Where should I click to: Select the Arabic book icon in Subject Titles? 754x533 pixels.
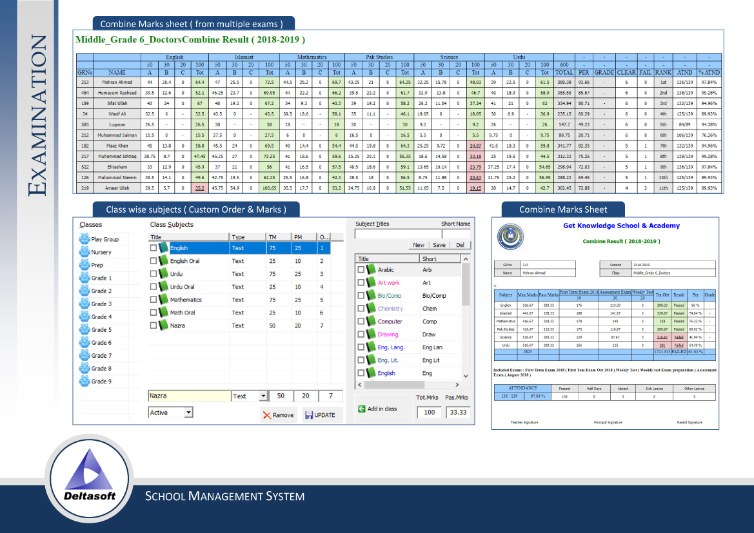370,269
